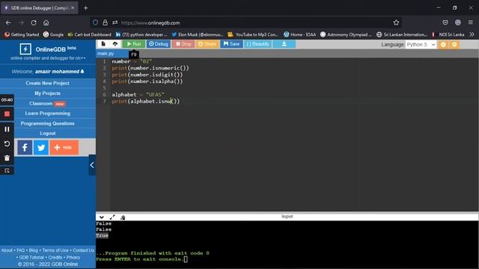The width and height of the screenshot is (479, 269).
Task: Select the main.py file tab
Action: pyautogui.click(x=106, y=54)
